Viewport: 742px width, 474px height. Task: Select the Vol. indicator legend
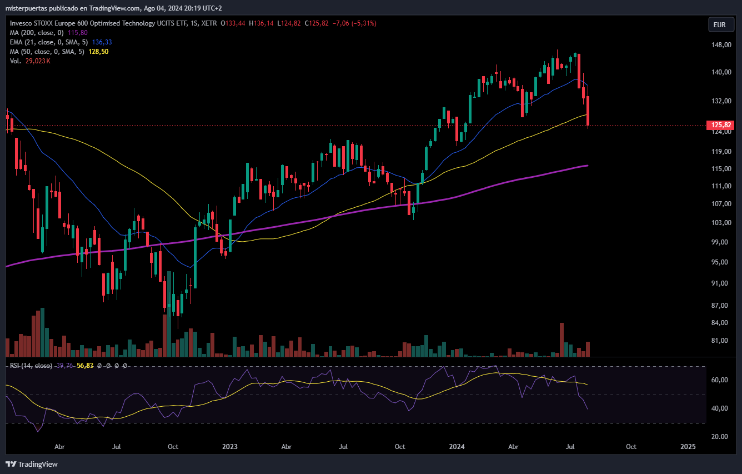click(x=16, y=61)
